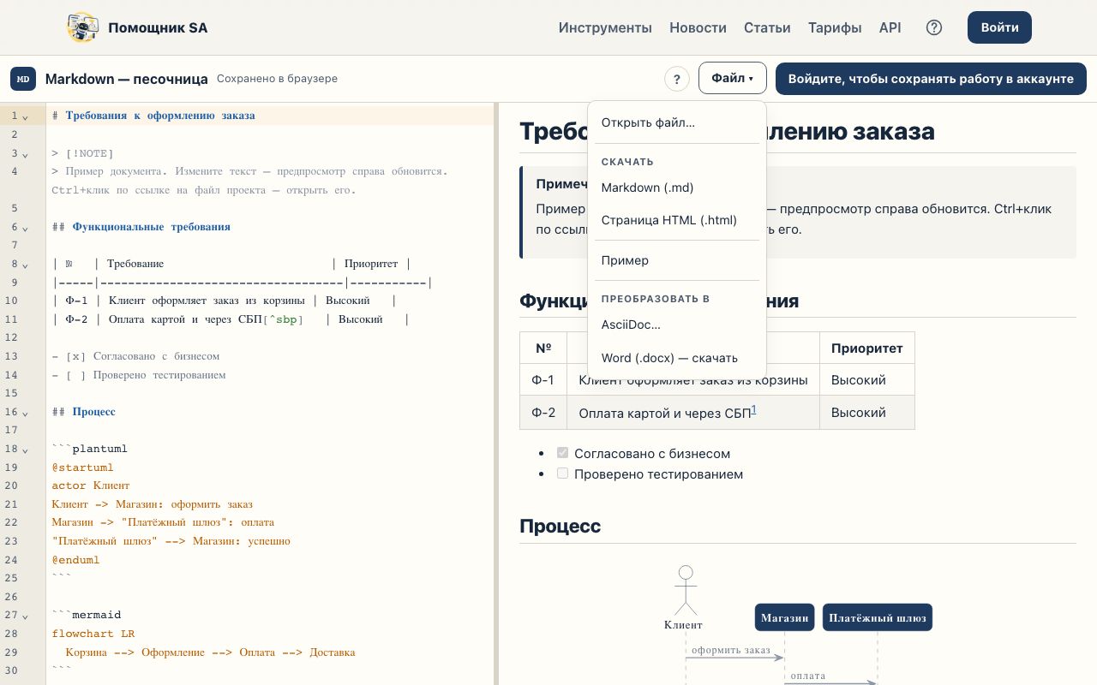Download as Страница HTML (.html)
This screenshot has width=1097, height=685.
click(x=677, y=220)
